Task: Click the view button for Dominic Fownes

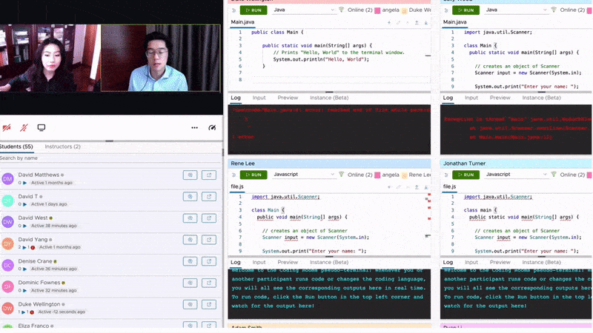Action: 191,283
